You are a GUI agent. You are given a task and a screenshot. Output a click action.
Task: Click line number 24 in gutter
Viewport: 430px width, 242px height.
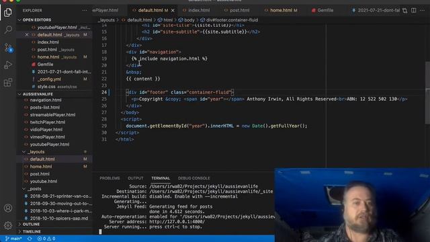pos(104,93)
